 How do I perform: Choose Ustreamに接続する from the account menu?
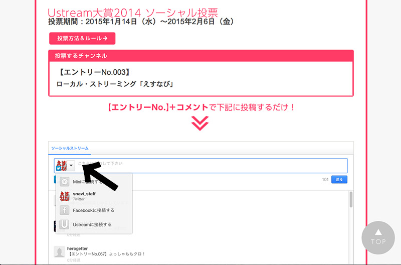coord(94,224)
